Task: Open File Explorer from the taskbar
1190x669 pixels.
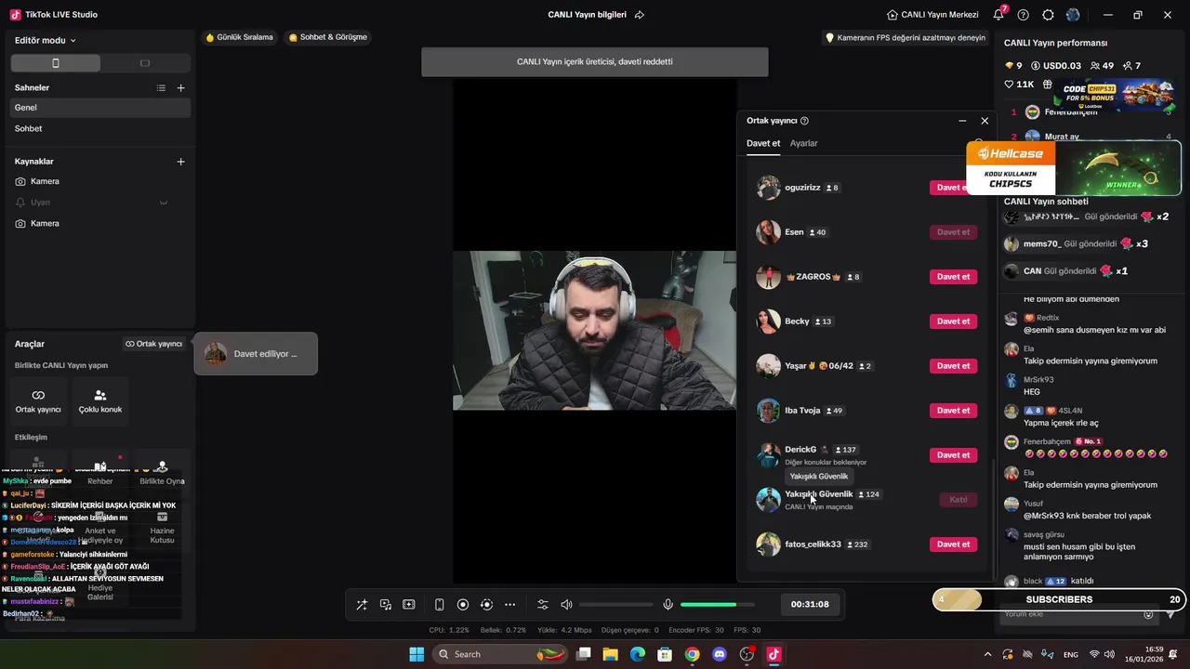Action: [611, 654]
